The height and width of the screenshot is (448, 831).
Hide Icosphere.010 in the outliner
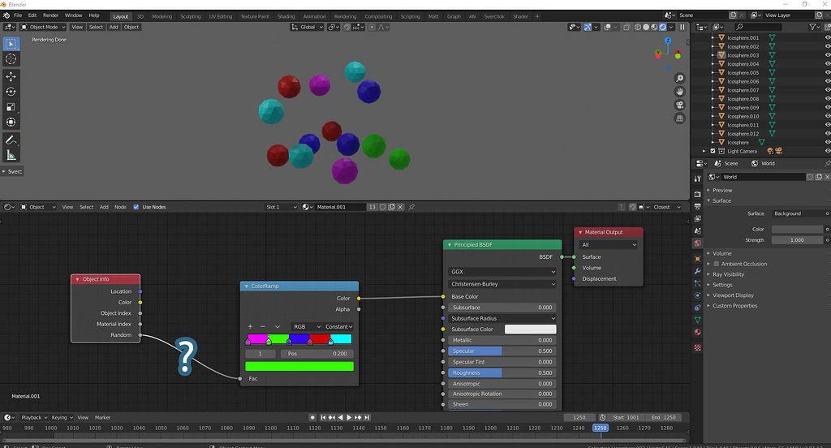(827, 116)
